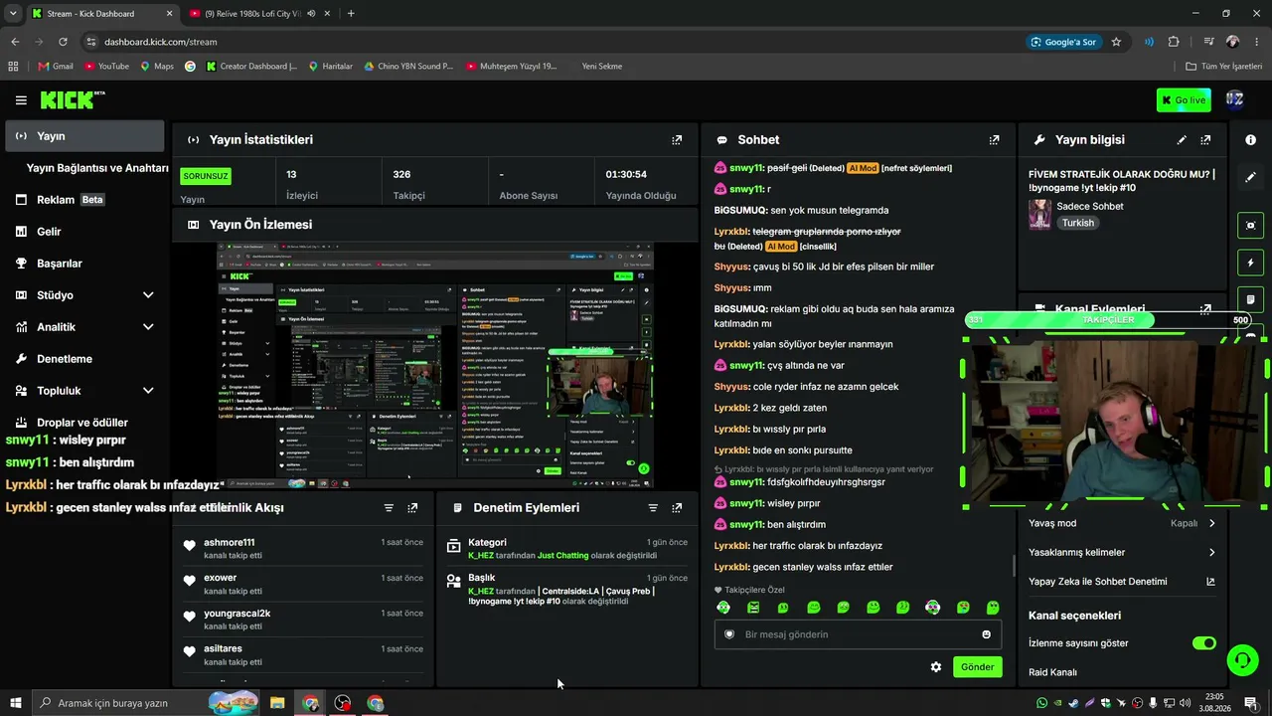The width and height of the screenshot is (1272, 716).
Task: Open the hamburger menu beside Kick logo
Action: (21, 100)
